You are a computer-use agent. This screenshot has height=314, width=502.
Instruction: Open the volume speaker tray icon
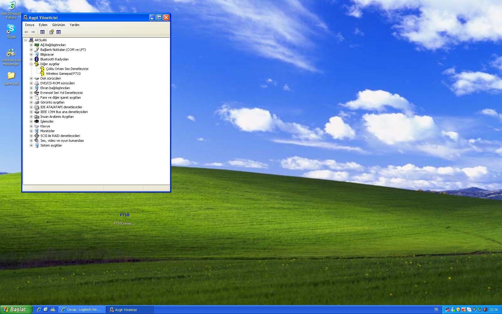tap(485, 310)
